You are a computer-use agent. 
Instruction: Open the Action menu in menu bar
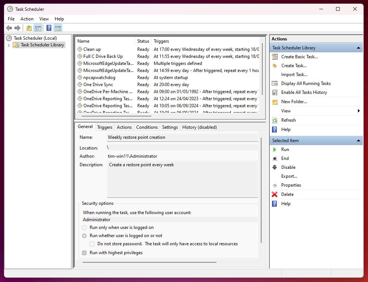tap(27, 19)
